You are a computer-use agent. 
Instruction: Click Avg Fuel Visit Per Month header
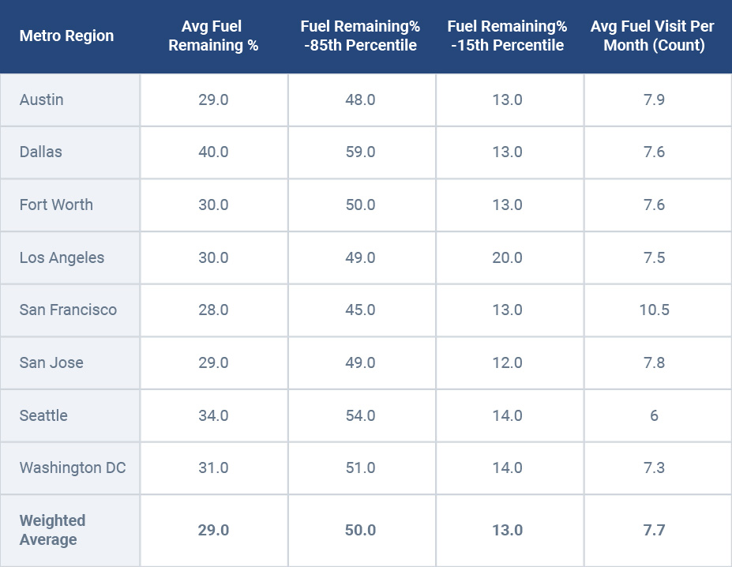pyautogui.click(x=654, y=36)
